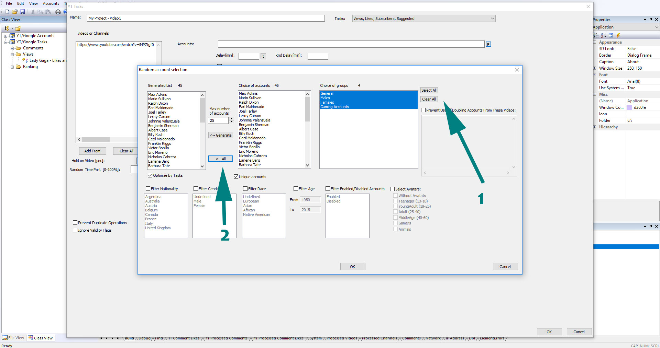Click the Generate button

coord(221,135)
